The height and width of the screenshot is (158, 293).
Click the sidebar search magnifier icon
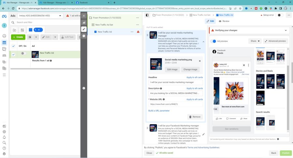pos(4,143)
